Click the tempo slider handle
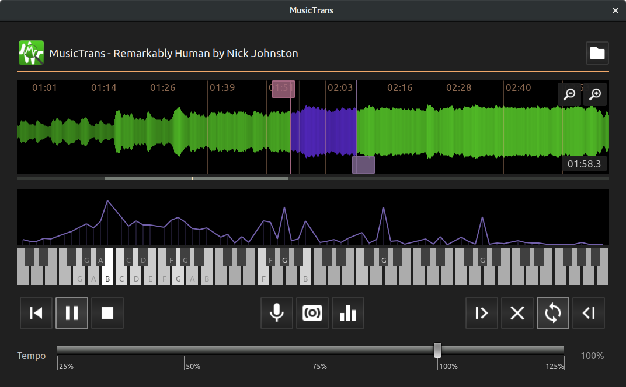 click(x=437, y=350)
